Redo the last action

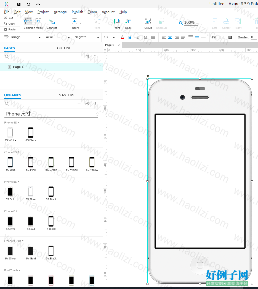point(38,4)
